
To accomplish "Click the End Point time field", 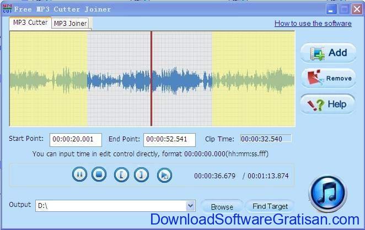I will [169, 140].
